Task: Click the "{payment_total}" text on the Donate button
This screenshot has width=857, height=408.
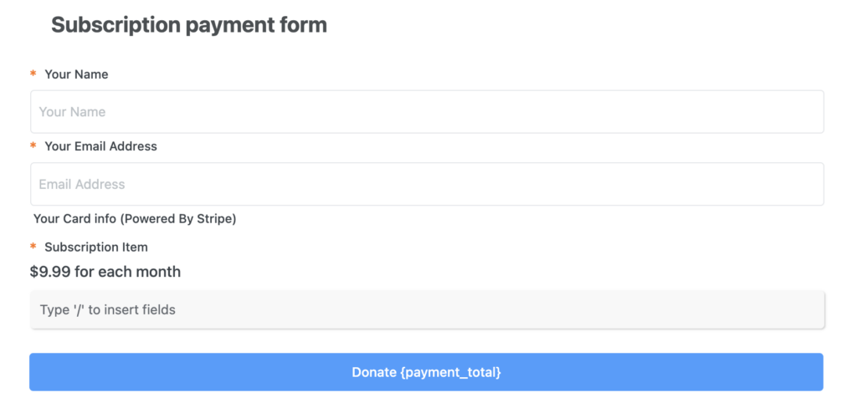Action: pyautogui.click(x=450, y=372)
